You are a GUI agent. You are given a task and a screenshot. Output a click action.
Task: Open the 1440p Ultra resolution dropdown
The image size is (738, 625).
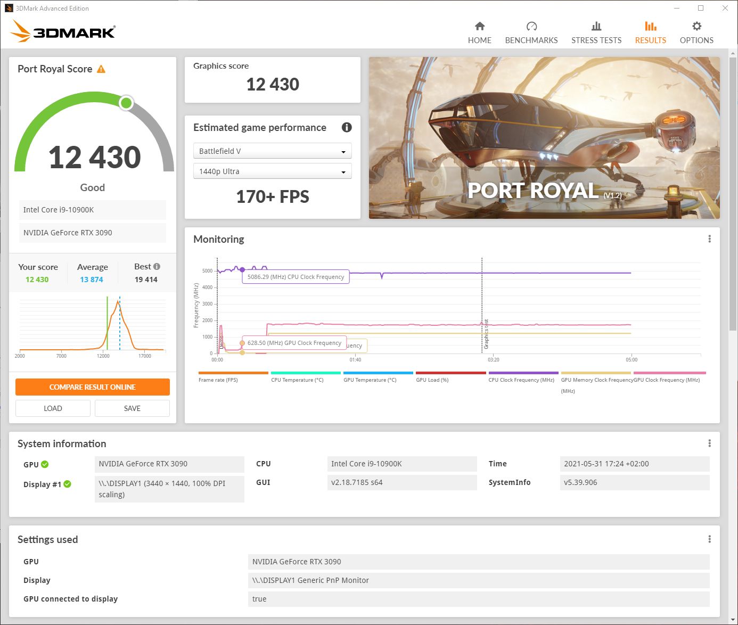click(x=272, y=171)
